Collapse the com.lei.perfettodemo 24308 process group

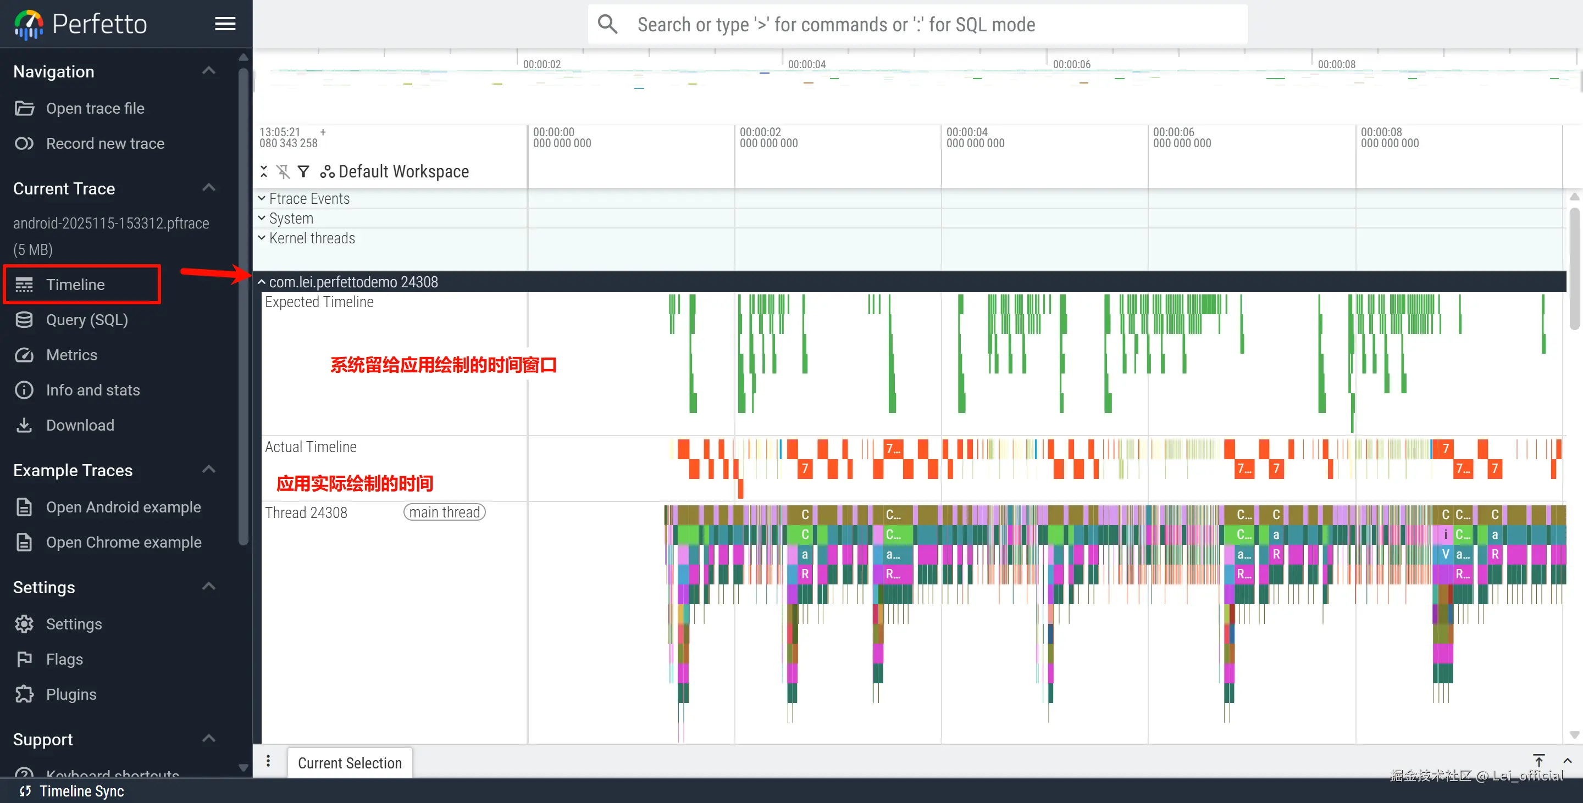coord(262,282)
